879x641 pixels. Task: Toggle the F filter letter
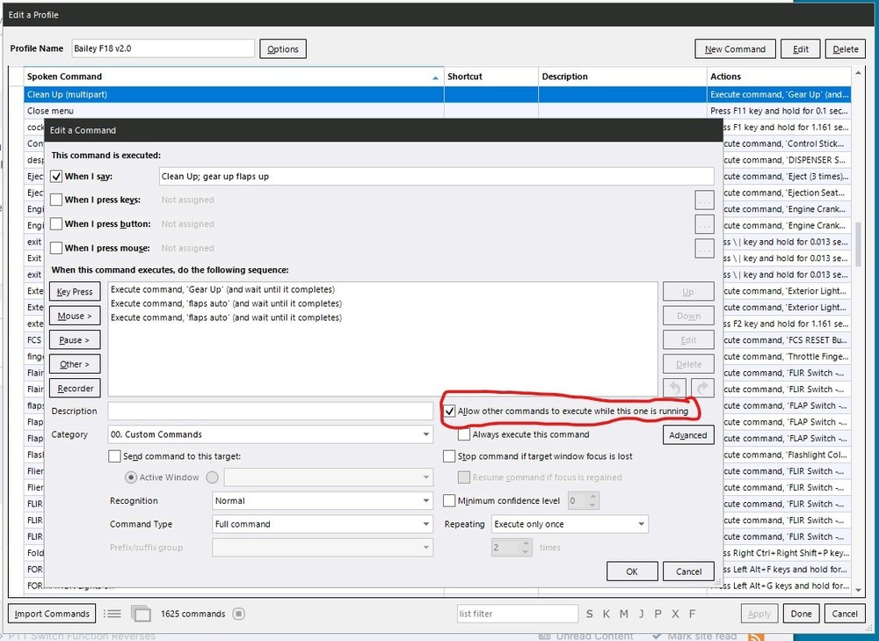click(692, 614)
